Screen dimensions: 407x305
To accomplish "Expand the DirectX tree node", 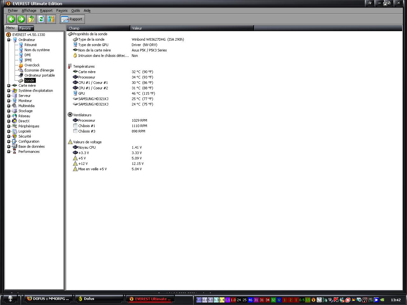I will point(9,121).
